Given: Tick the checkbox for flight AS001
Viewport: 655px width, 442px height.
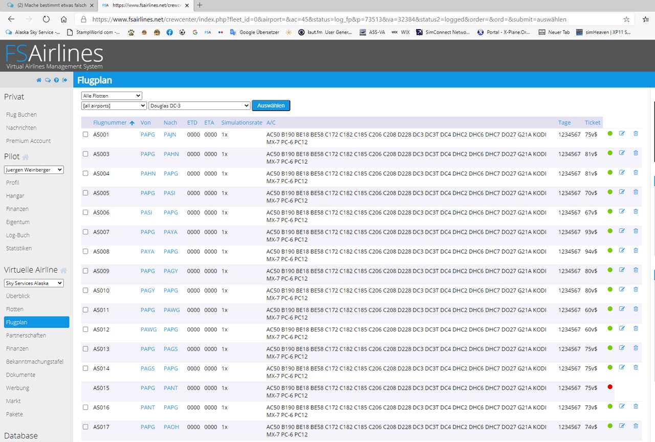Looking at the screenshot, I should click(x=85, y=135).
